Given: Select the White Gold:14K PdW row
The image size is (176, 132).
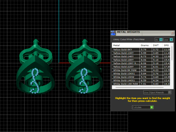Looking at the screenshot, I should tap(141, 84).
